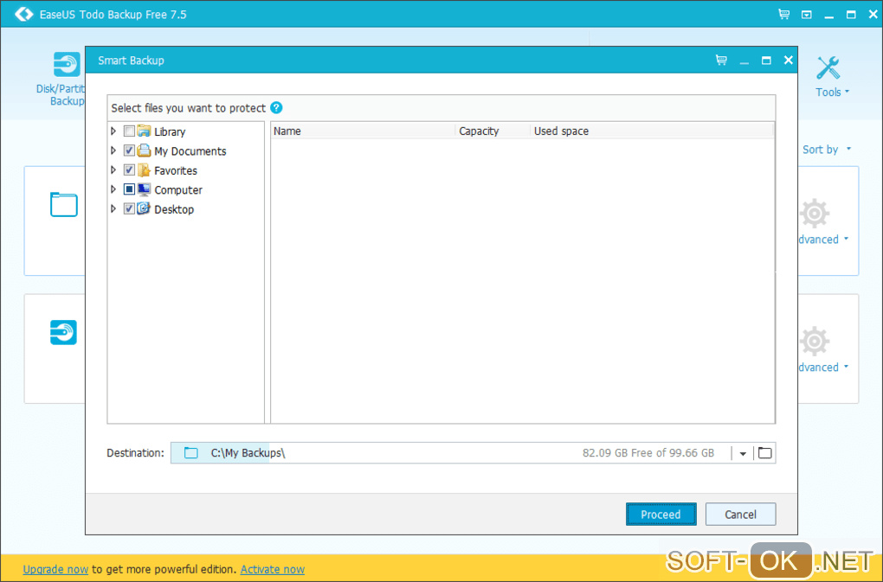Toggle the Computer checkbox
The image size is (883, 582).
point(129,189)
